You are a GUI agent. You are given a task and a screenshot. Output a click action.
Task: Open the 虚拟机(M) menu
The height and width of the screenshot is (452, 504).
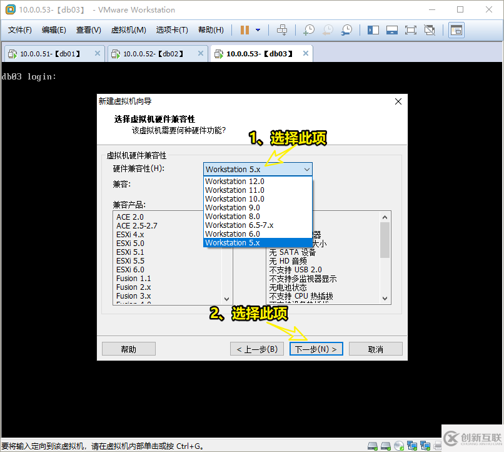pyautogui.click(x=128, y=30)
